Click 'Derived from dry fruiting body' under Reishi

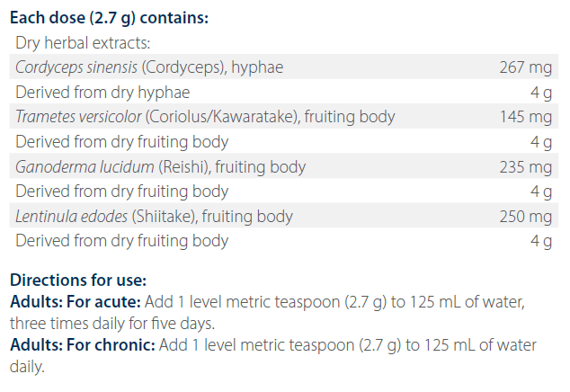[x=122, y=192]
